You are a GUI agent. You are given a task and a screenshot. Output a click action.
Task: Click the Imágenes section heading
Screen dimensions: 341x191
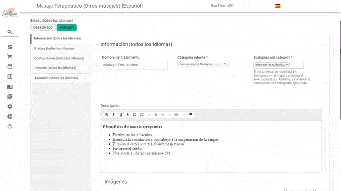point(116,182)
